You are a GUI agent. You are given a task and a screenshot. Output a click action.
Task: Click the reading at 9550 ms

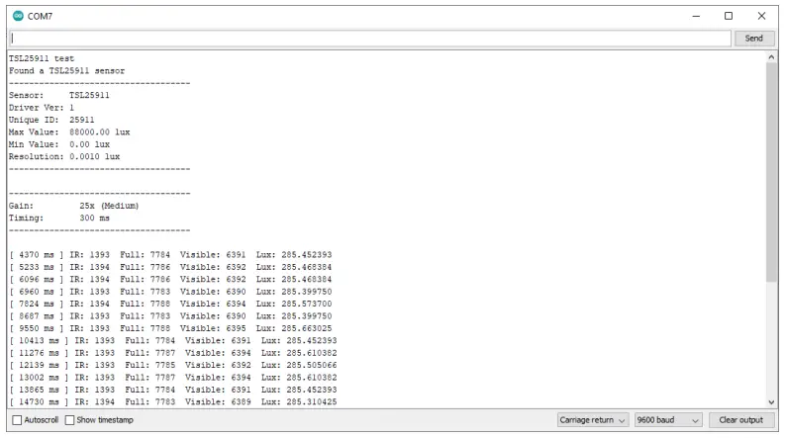170,328
